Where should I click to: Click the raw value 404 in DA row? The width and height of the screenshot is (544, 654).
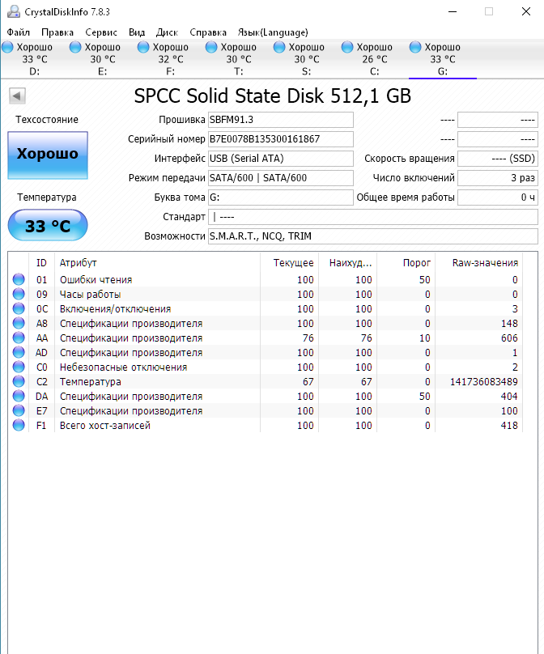(509, 397)
